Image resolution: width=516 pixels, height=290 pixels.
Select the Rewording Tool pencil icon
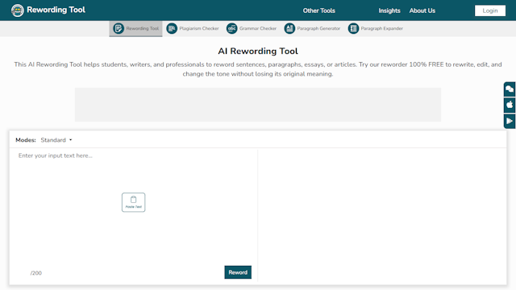click(x=119, y=29)
